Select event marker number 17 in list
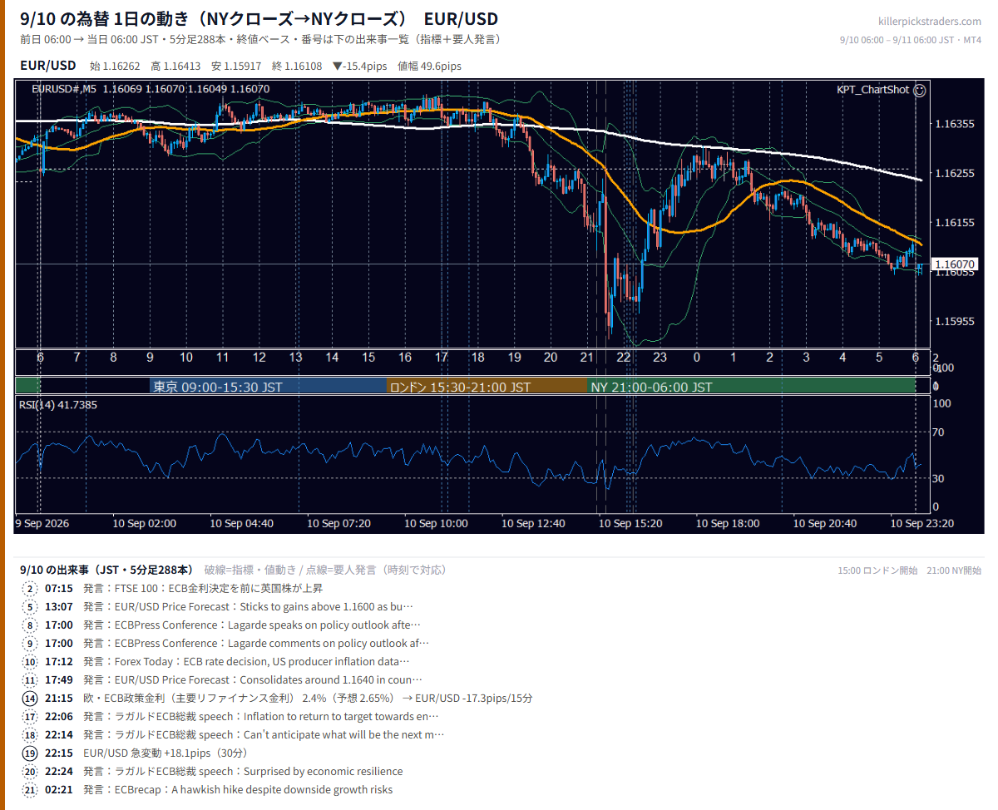The height and width of the screenshot is (810, 998). tap(30, 717)
